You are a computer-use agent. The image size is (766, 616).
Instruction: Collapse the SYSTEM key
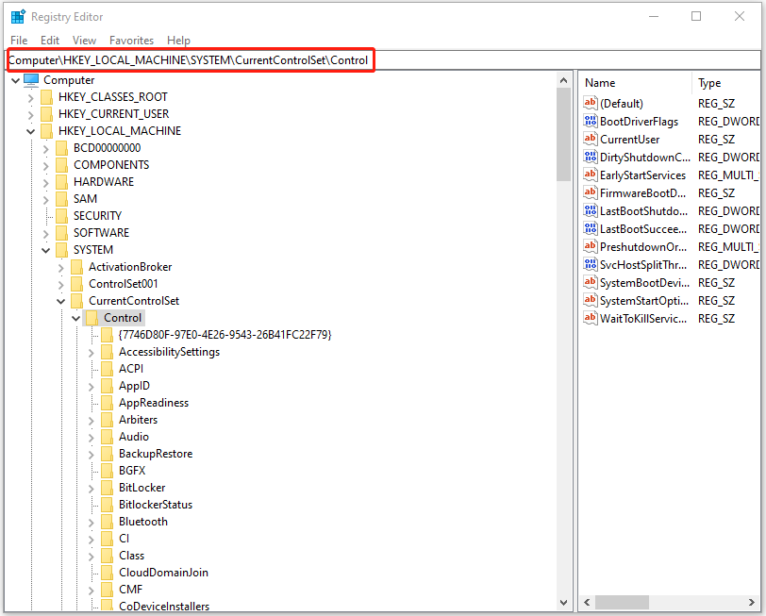[x=46, y=250]
